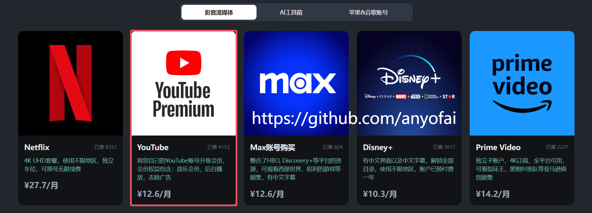Click the 已售 3917 sold count
Image resolution: width=592 pixels, height=213 pixels.
[x=444, y=147]
